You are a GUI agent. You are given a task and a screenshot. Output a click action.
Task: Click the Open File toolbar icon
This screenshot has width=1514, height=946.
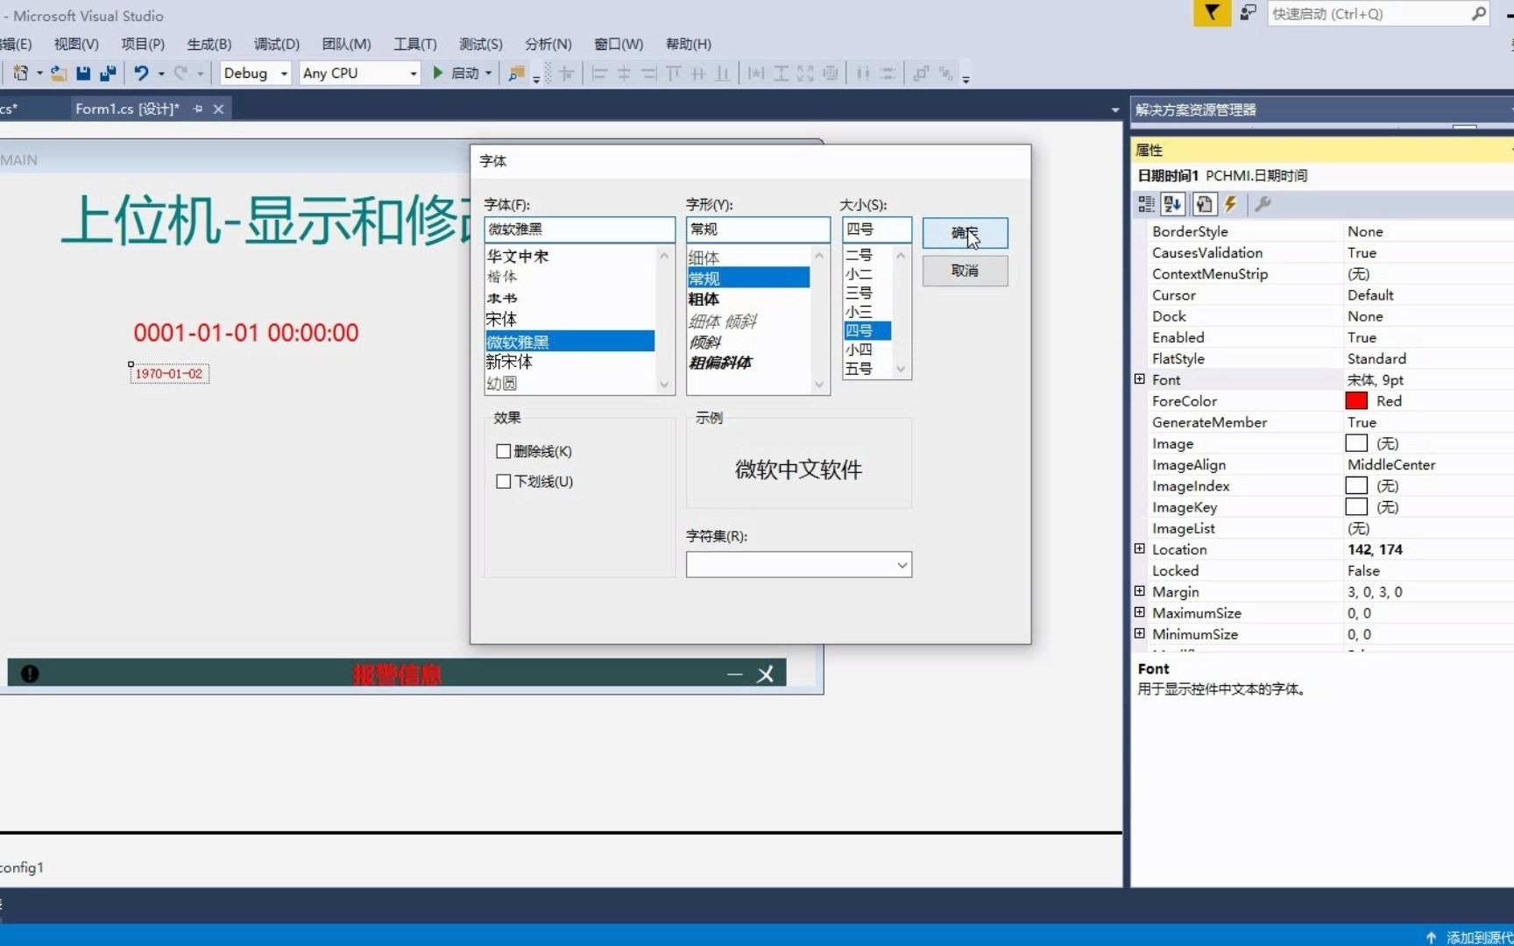pyautogui.click(x=58, y=74)
